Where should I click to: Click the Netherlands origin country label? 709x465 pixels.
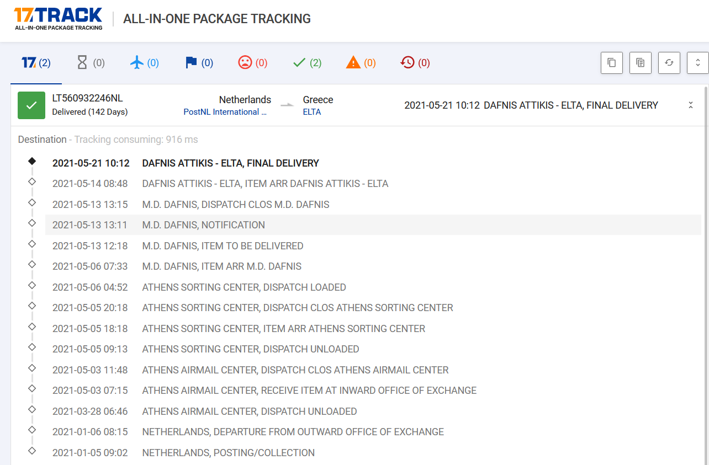coord(245,100)
